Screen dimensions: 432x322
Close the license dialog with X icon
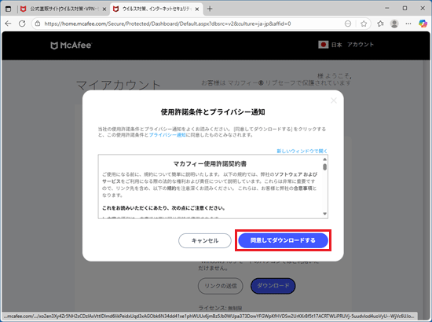334,101
